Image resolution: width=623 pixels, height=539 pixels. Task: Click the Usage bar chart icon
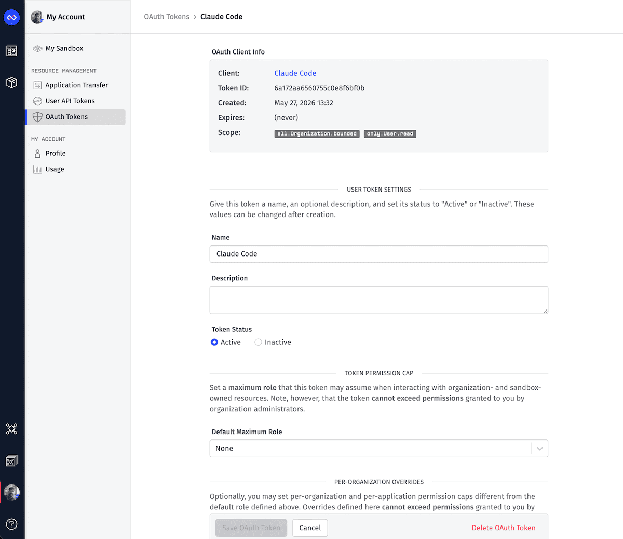pos(37,169)
